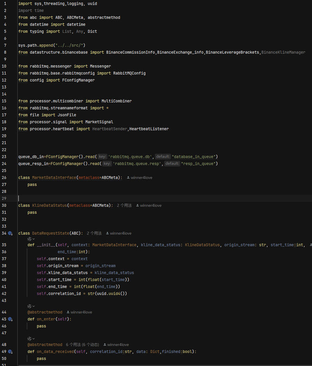This screenshot has width=312, height=366.
Task: Click MarketSignal on line 18
Action: tap(99, 122)
